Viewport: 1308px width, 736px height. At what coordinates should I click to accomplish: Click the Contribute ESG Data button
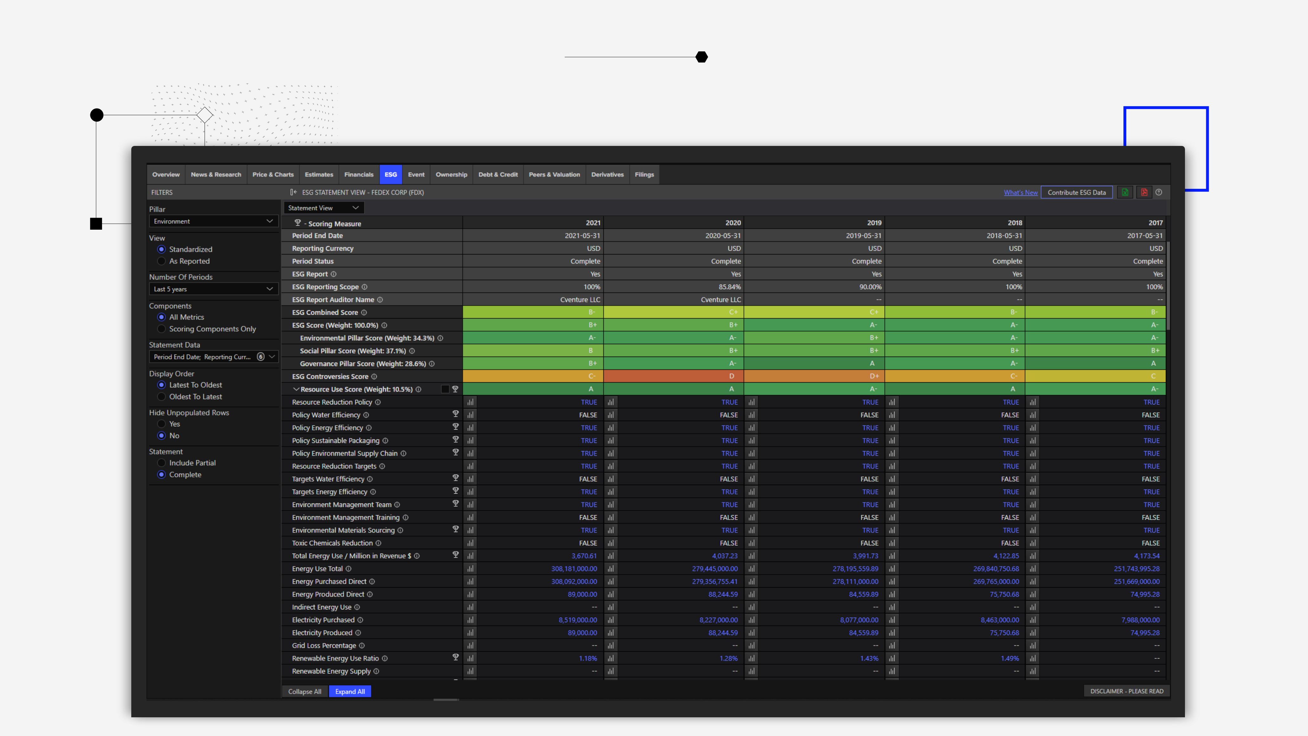pyautogui.click(x=1077, y=193)
